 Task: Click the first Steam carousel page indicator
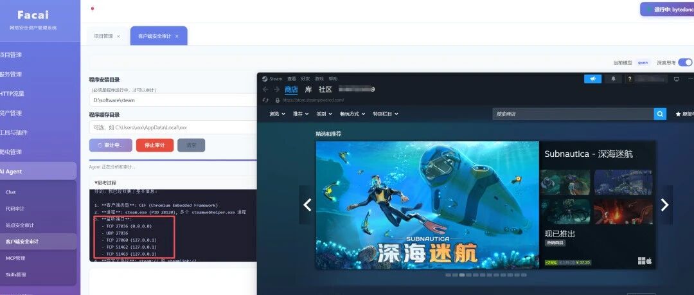point(448,275)
